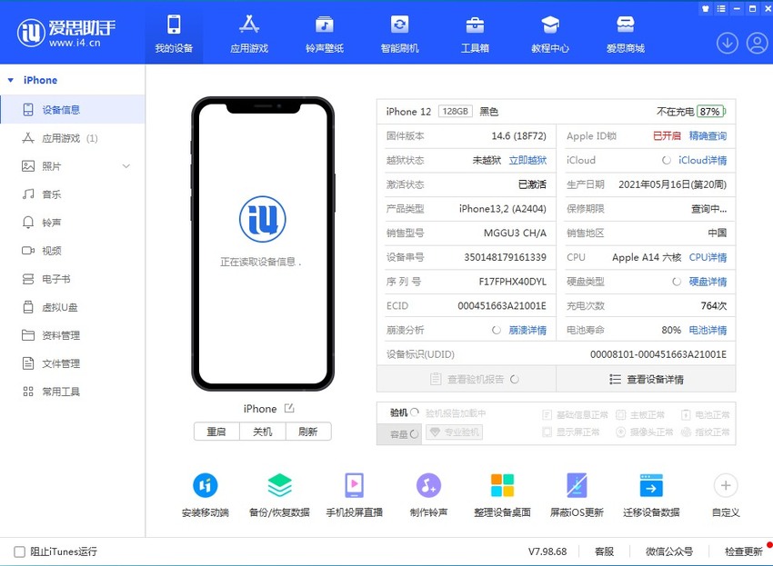
Task: Open the iCloud详情 link
Action: point(702,160)
